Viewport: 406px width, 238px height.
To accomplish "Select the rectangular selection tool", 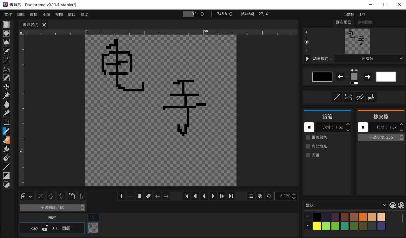I will [6, 24].
